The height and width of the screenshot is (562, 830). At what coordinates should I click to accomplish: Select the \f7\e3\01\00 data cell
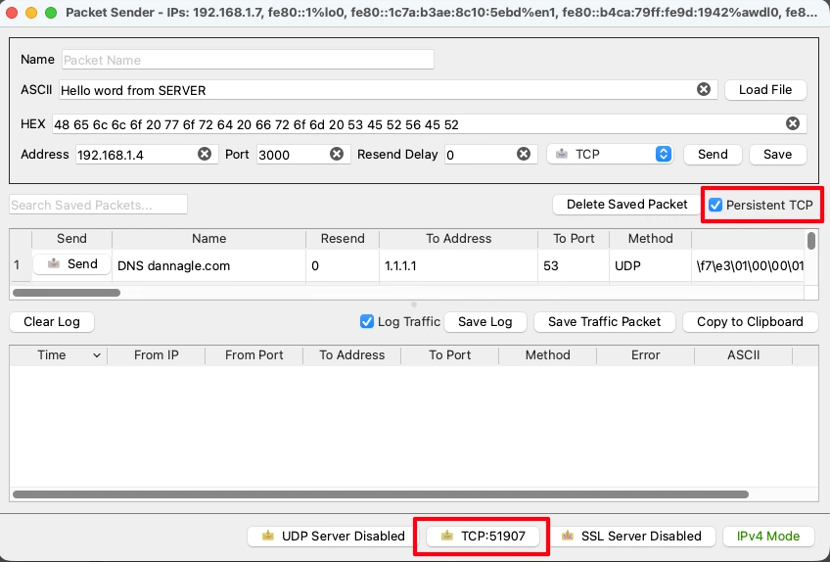click(x=748, y=265)
